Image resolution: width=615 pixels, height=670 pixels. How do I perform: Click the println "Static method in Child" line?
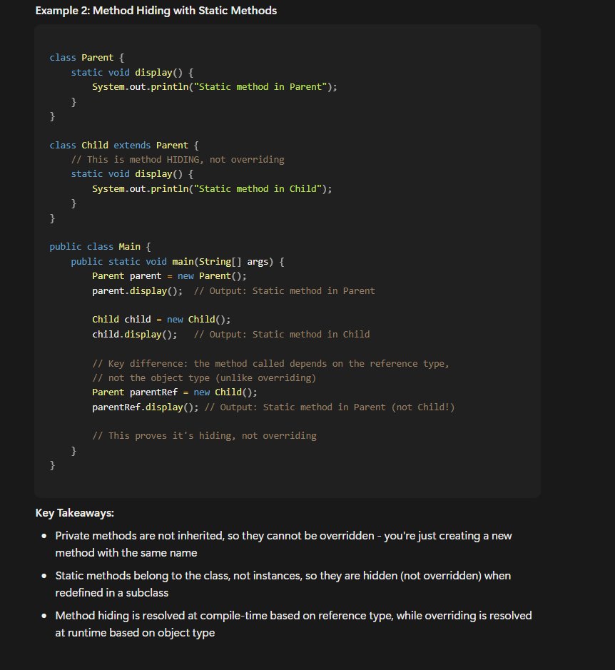click(x=212, y=189)
